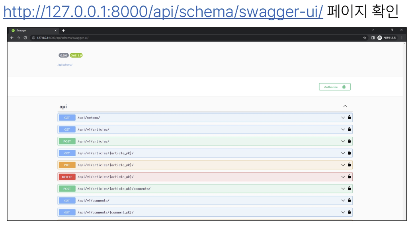This screenshot has width=414, height=225.
Task: Click the GET /api/v1/articles/ path text
Action: (x=94, y=130)
